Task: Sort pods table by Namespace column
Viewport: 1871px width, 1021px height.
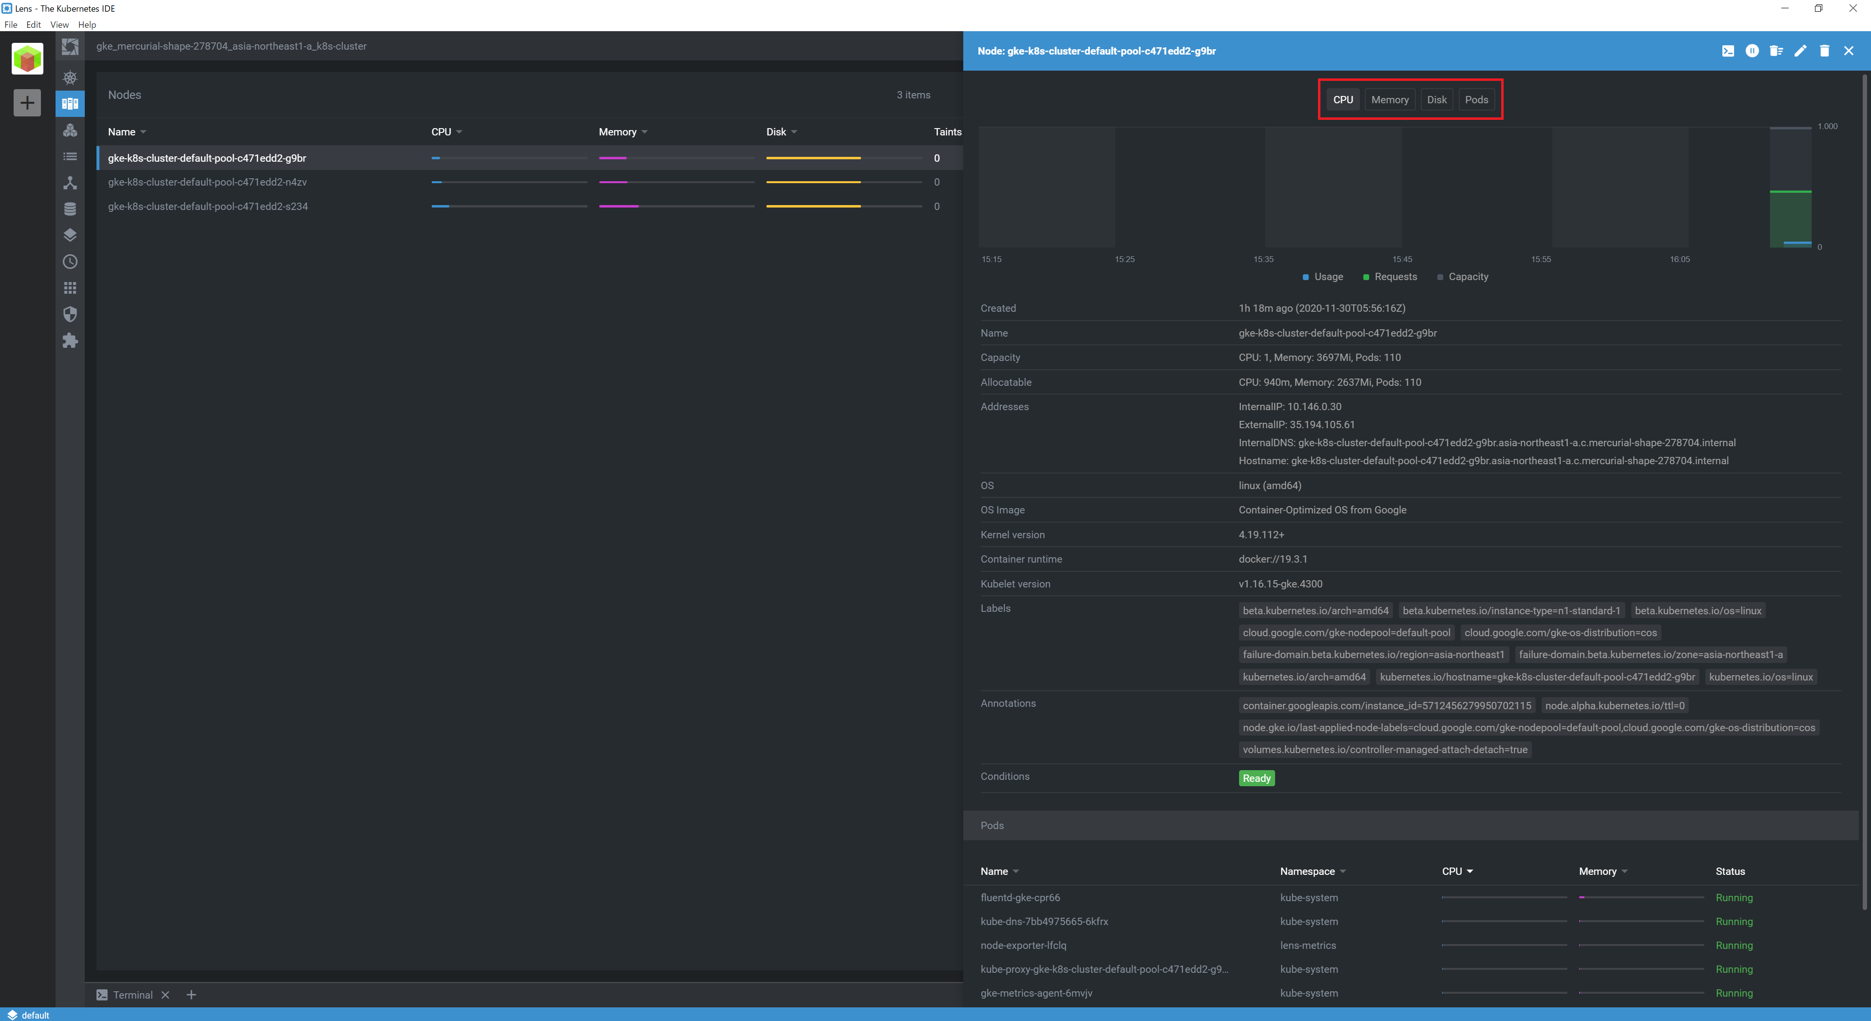Action: [1307, 871]
